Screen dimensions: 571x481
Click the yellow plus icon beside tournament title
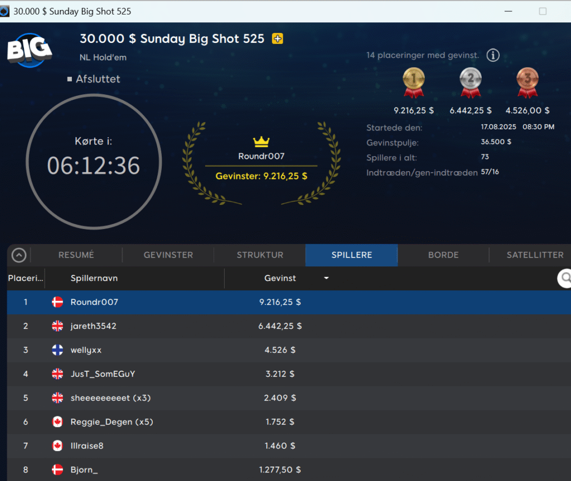[x=277, y=39]
